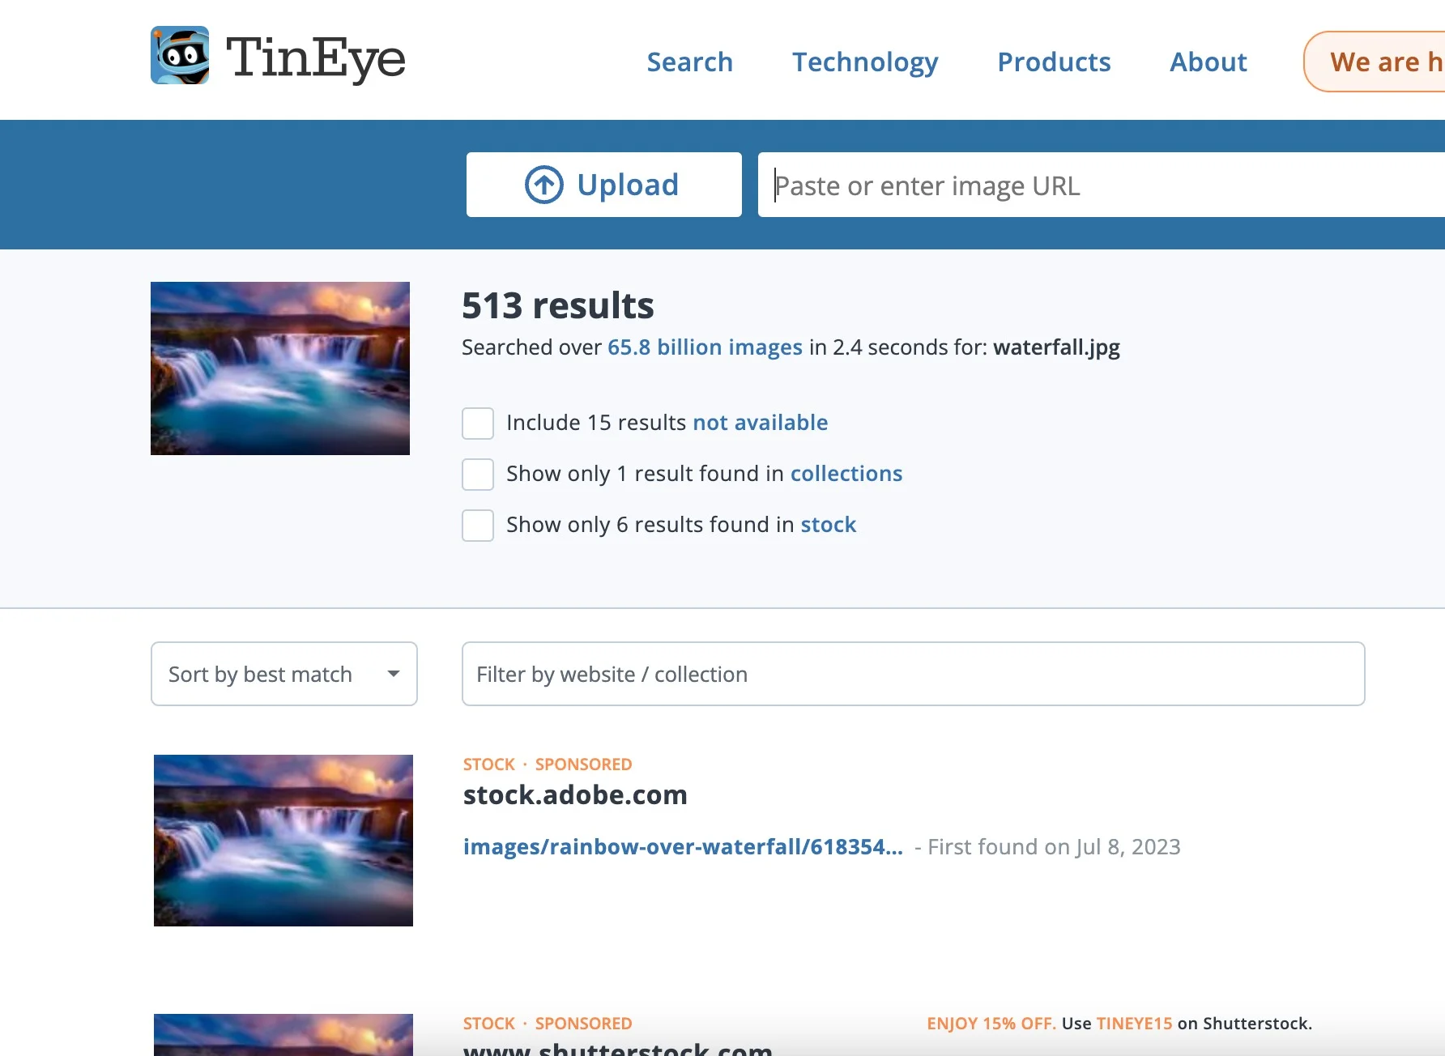The image size is (1445, 1056).
Task: Click the "Paste or enter image URL" field
Action: point(1053,185)
